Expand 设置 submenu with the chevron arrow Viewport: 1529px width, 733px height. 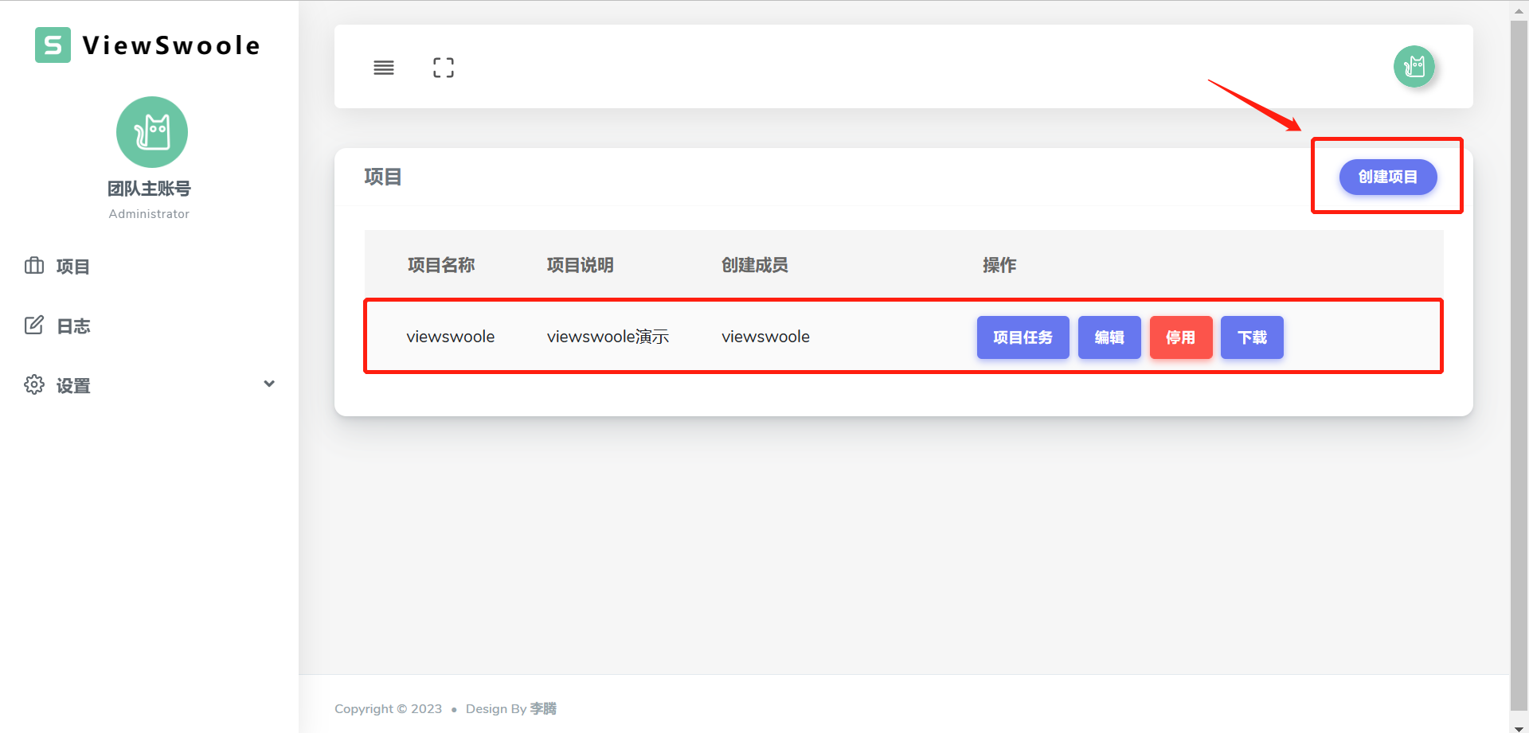tap(269, 384)
